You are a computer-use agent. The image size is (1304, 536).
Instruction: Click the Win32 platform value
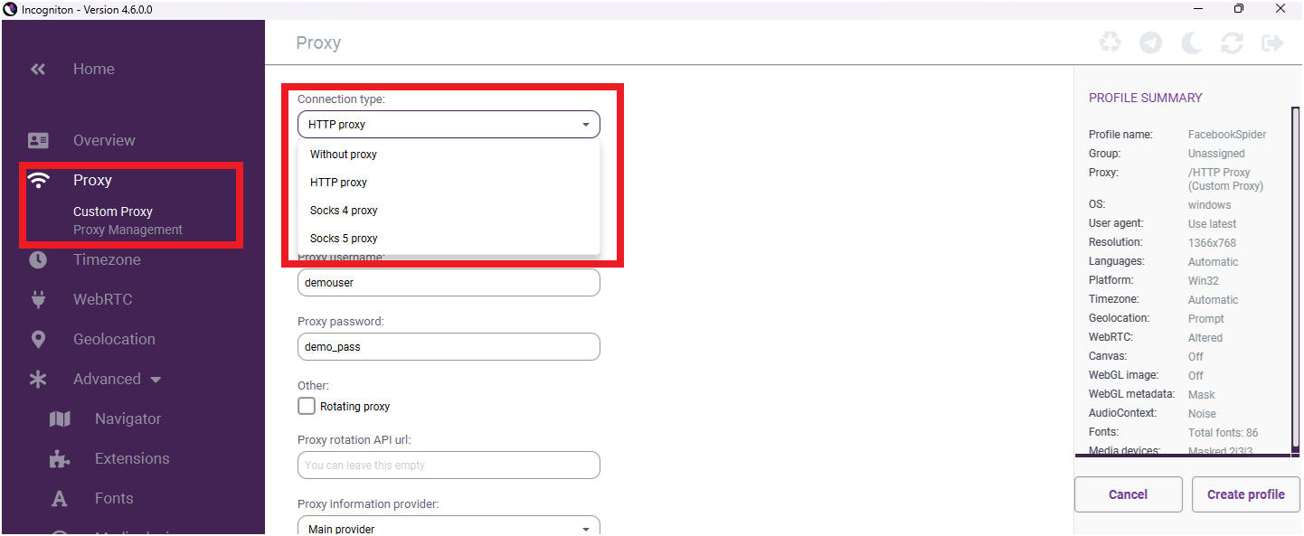pos(1204,281)
